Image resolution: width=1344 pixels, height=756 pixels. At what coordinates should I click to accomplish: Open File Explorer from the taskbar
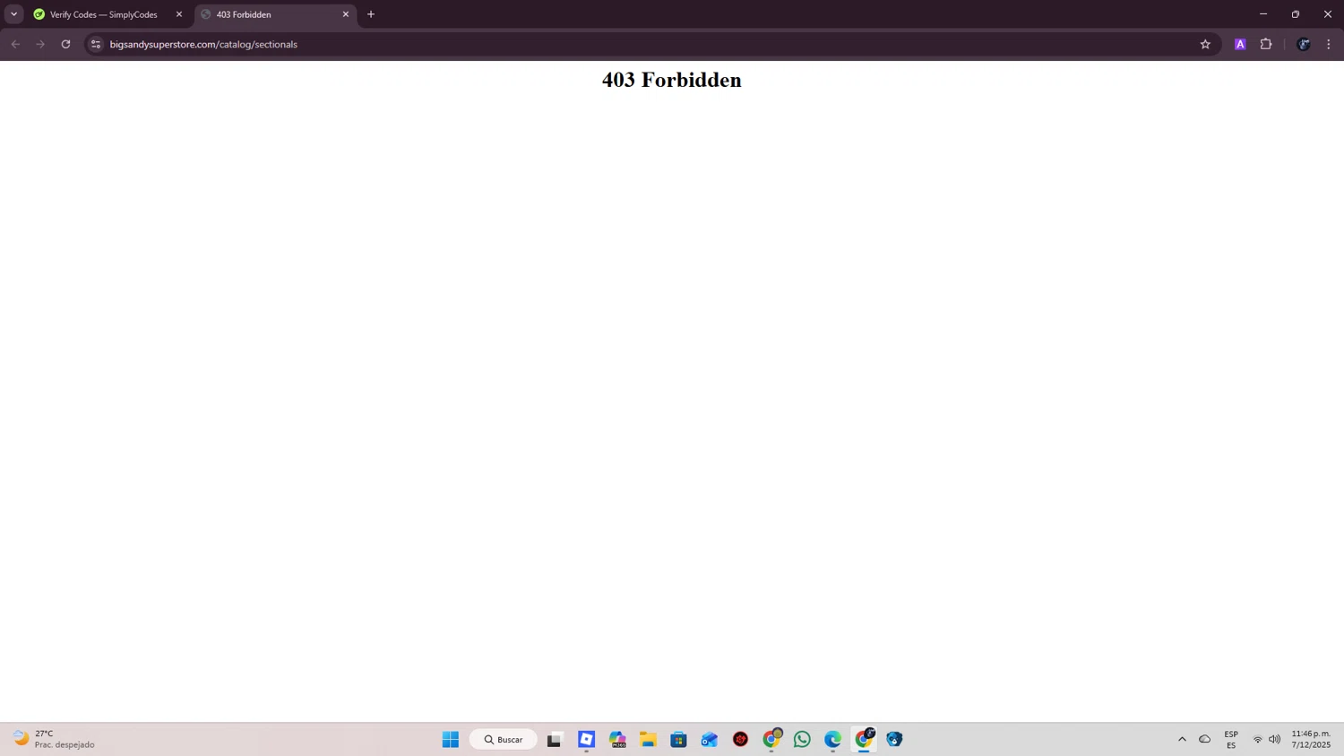click(648, 739)
